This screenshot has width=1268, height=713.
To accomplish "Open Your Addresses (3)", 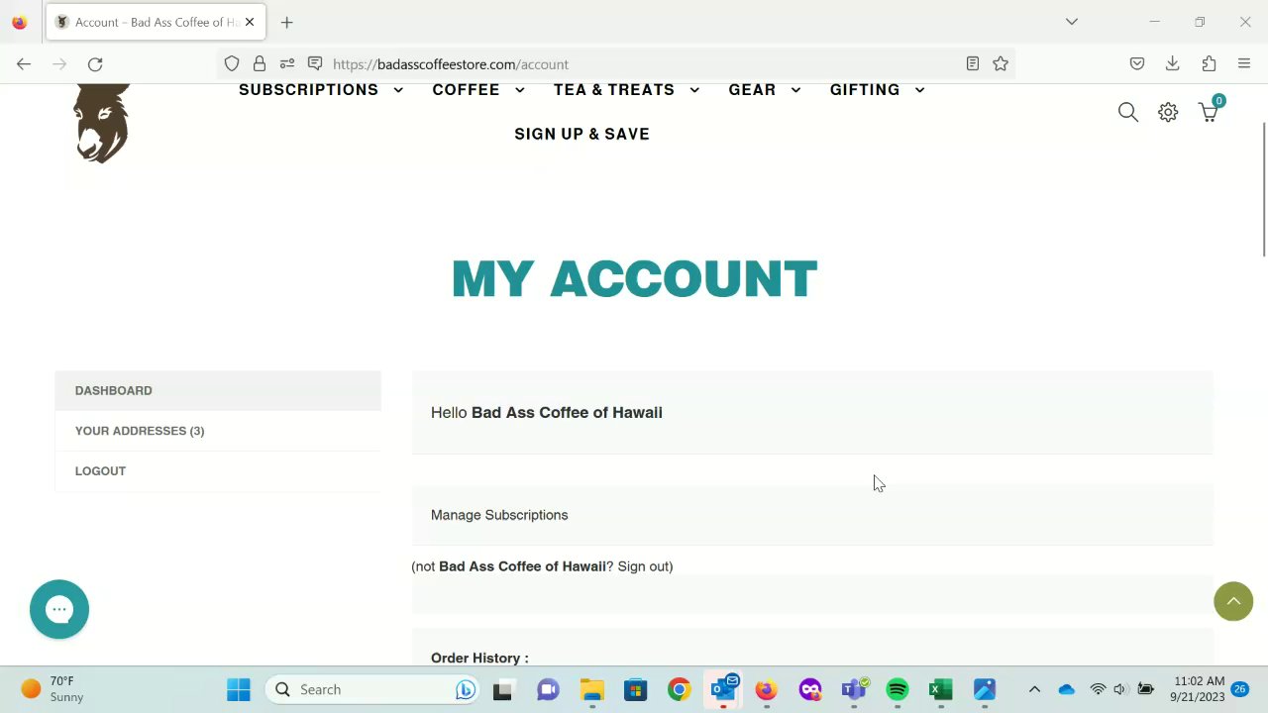I will click(x=218, y=431).
